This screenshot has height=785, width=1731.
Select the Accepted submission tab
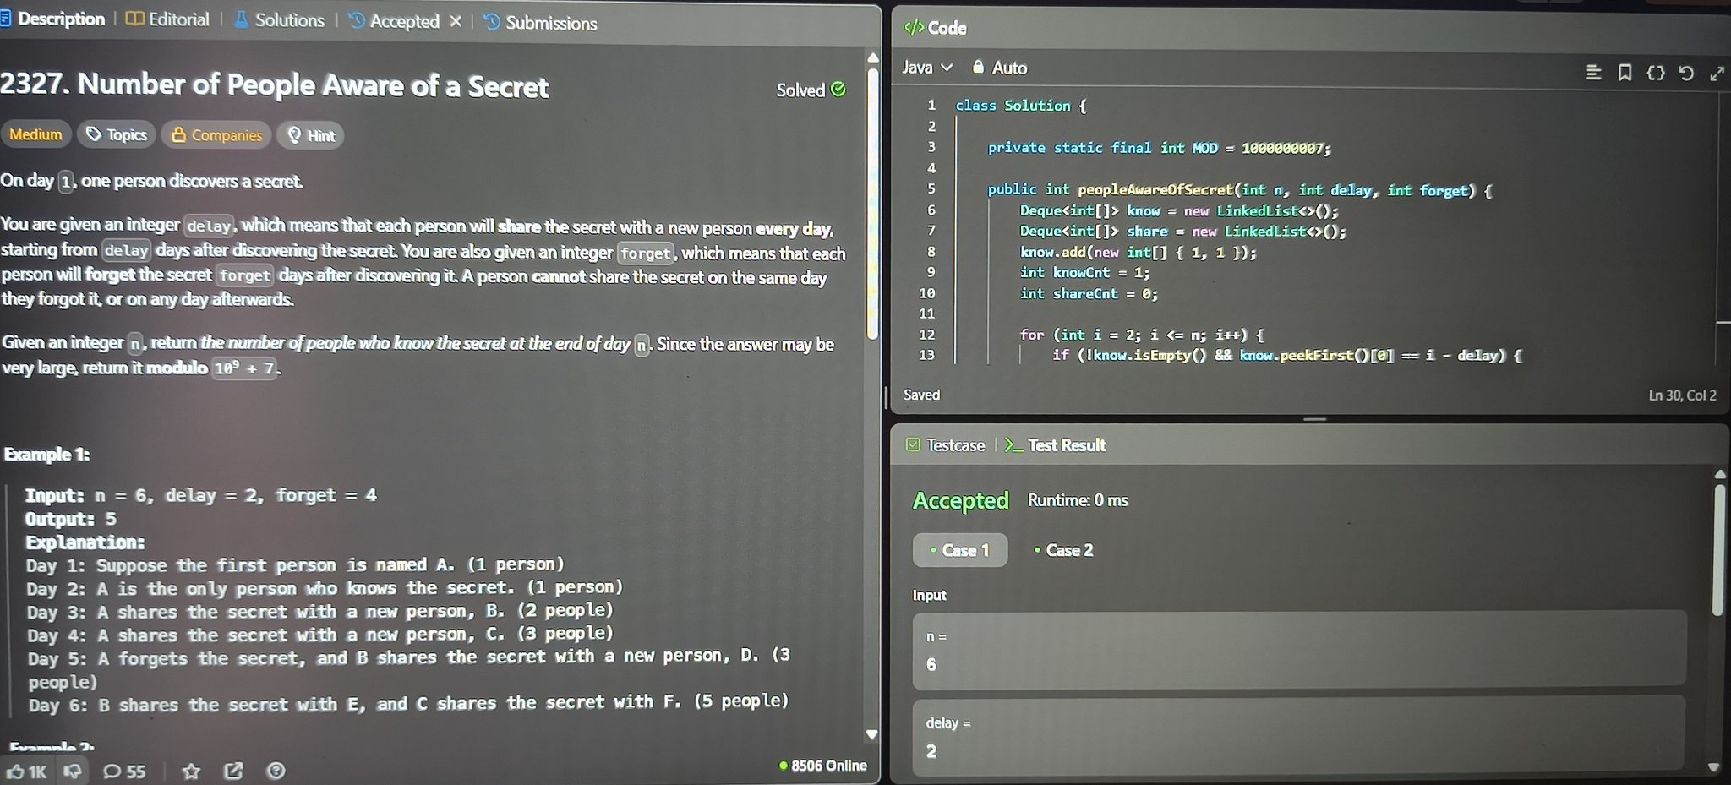pyautogui.click(x=394, y=21)
